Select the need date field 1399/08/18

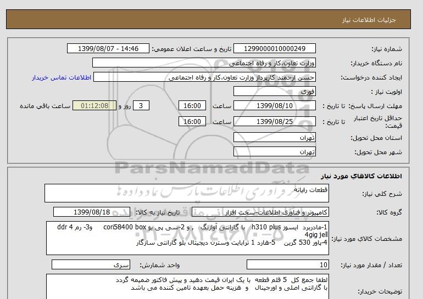(x=92, y=212)
